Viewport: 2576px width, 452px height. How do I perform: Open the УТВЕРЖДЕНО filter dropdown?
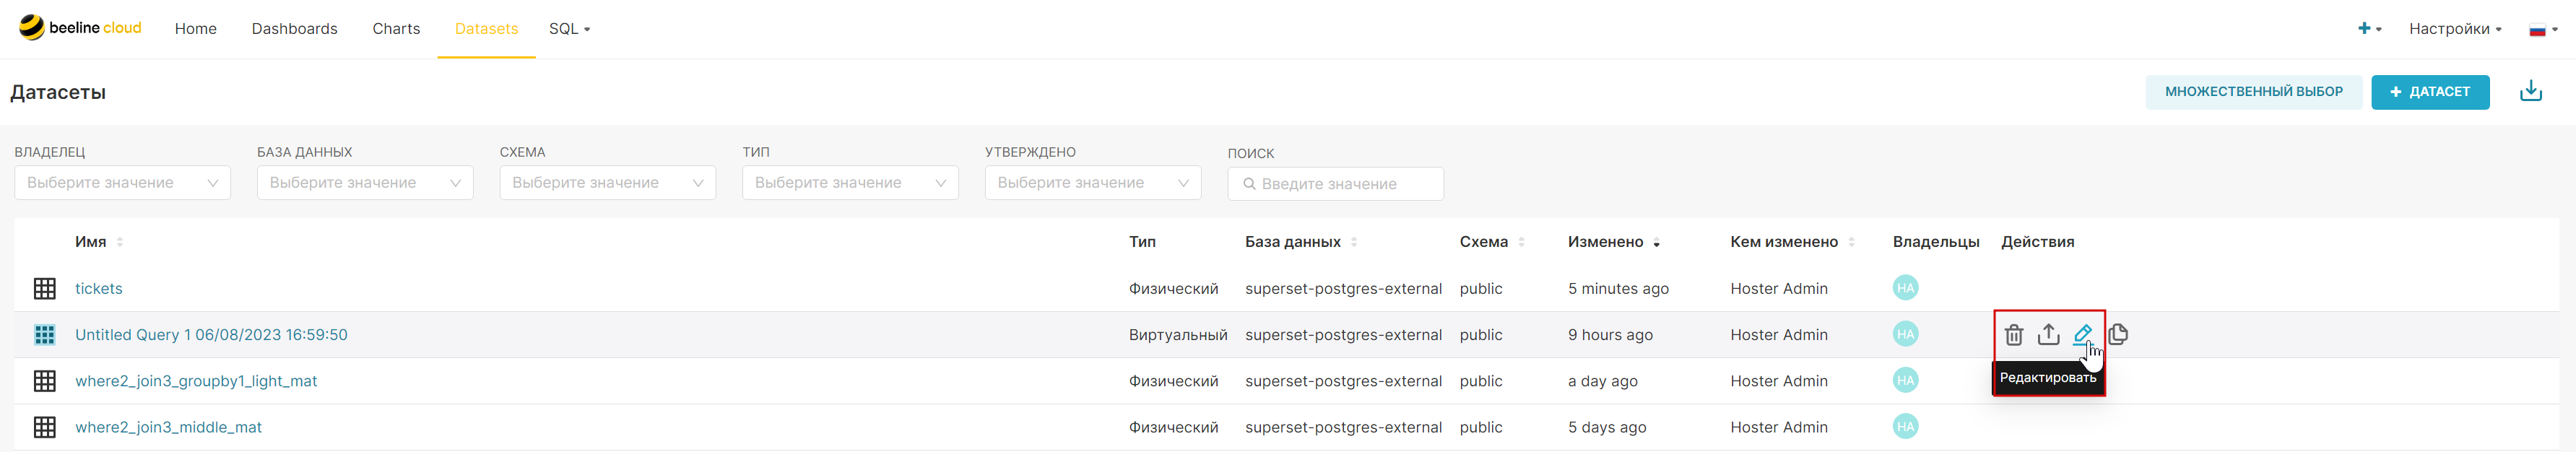point(1093,183)
